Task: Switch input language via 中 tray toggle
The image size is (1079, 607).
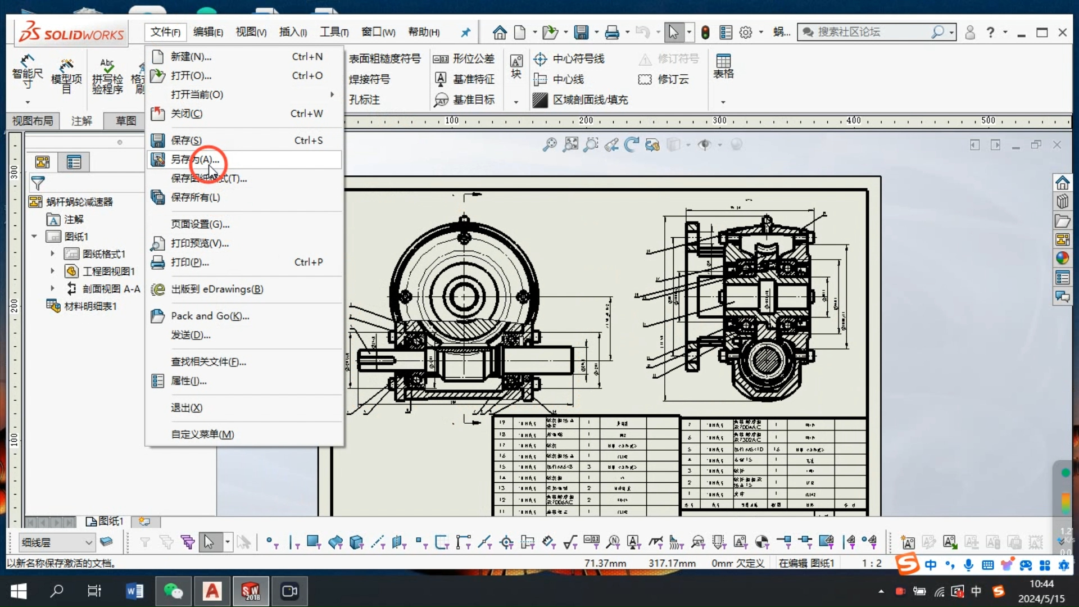Action: (976, 591)
